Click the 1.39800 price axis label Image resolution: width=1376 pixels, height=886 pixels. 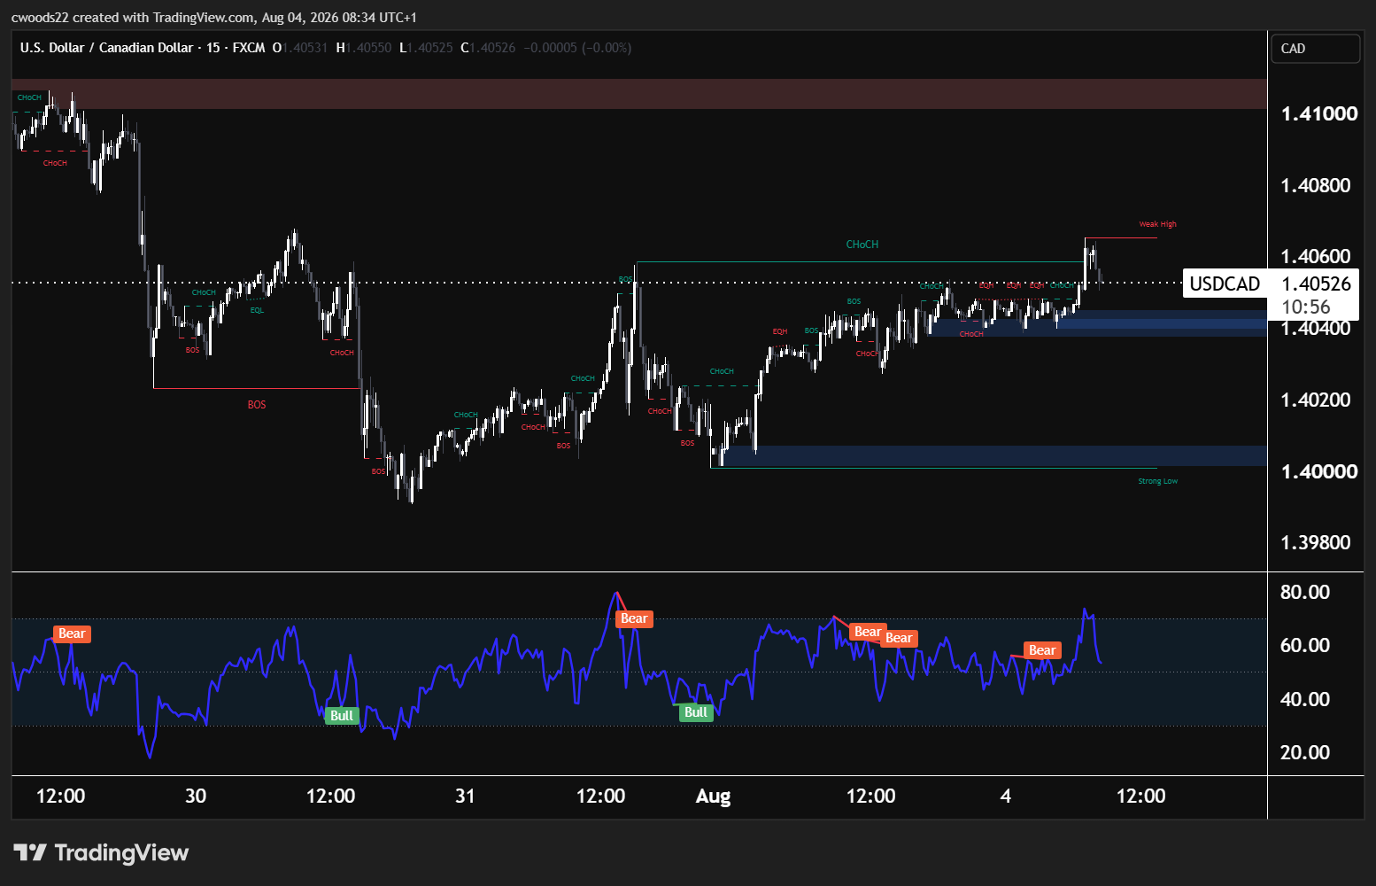[1316, 542]
